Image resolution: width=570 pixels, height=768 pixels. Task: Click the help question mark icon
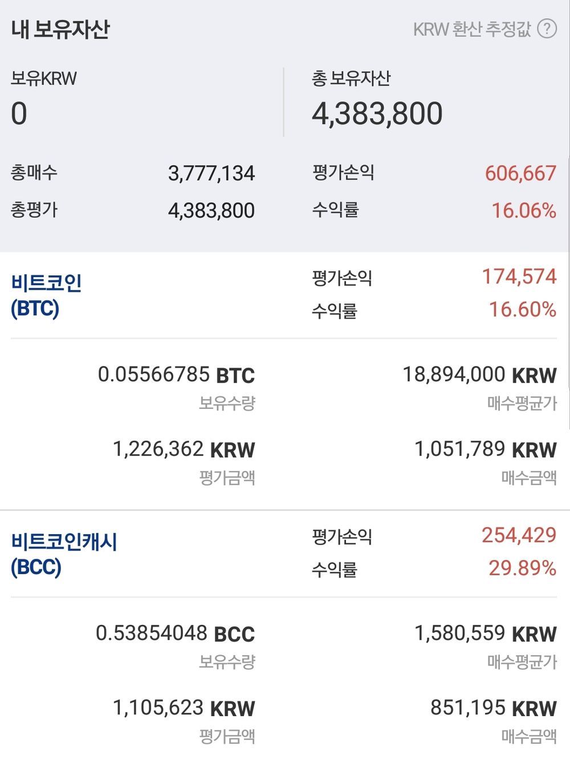(x=547, y=29)
